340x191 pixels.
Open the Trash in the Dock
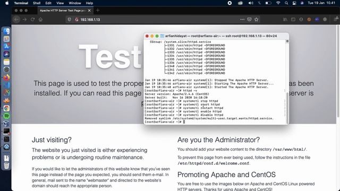click(x=6, y=166)
